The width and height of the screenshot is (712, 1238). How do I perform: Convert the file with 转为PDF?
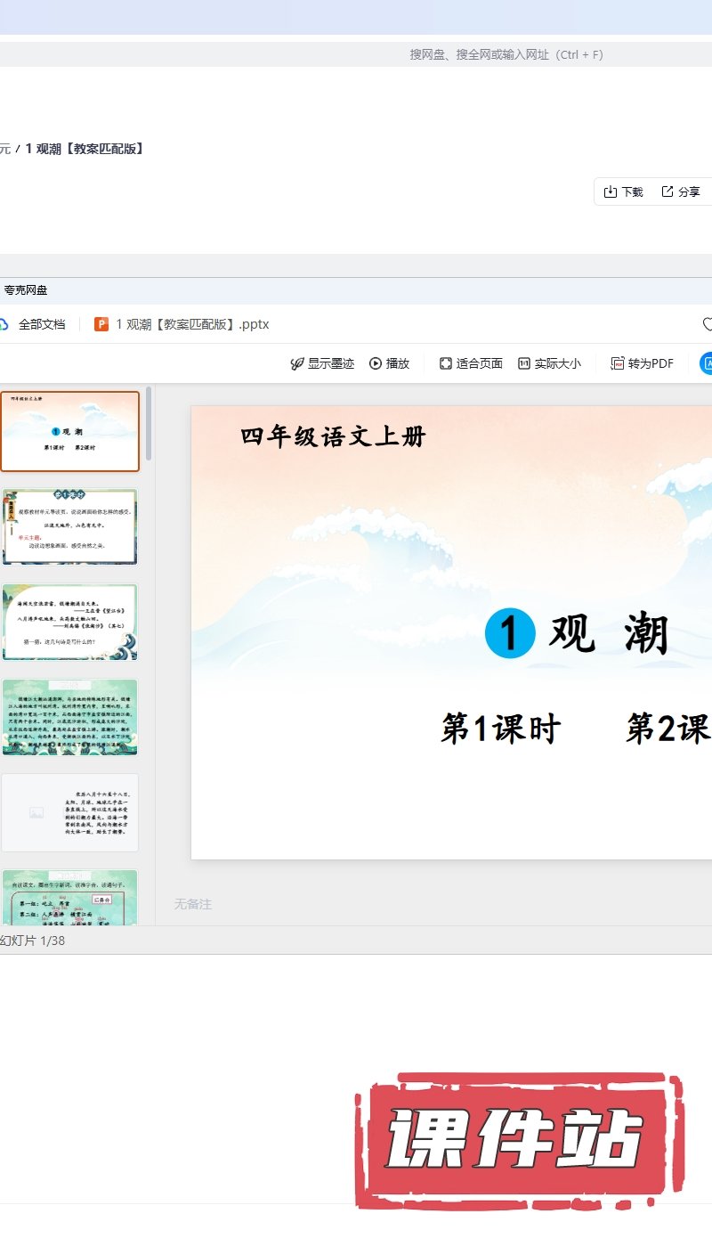pyautogui.click(x=642, y=363)
